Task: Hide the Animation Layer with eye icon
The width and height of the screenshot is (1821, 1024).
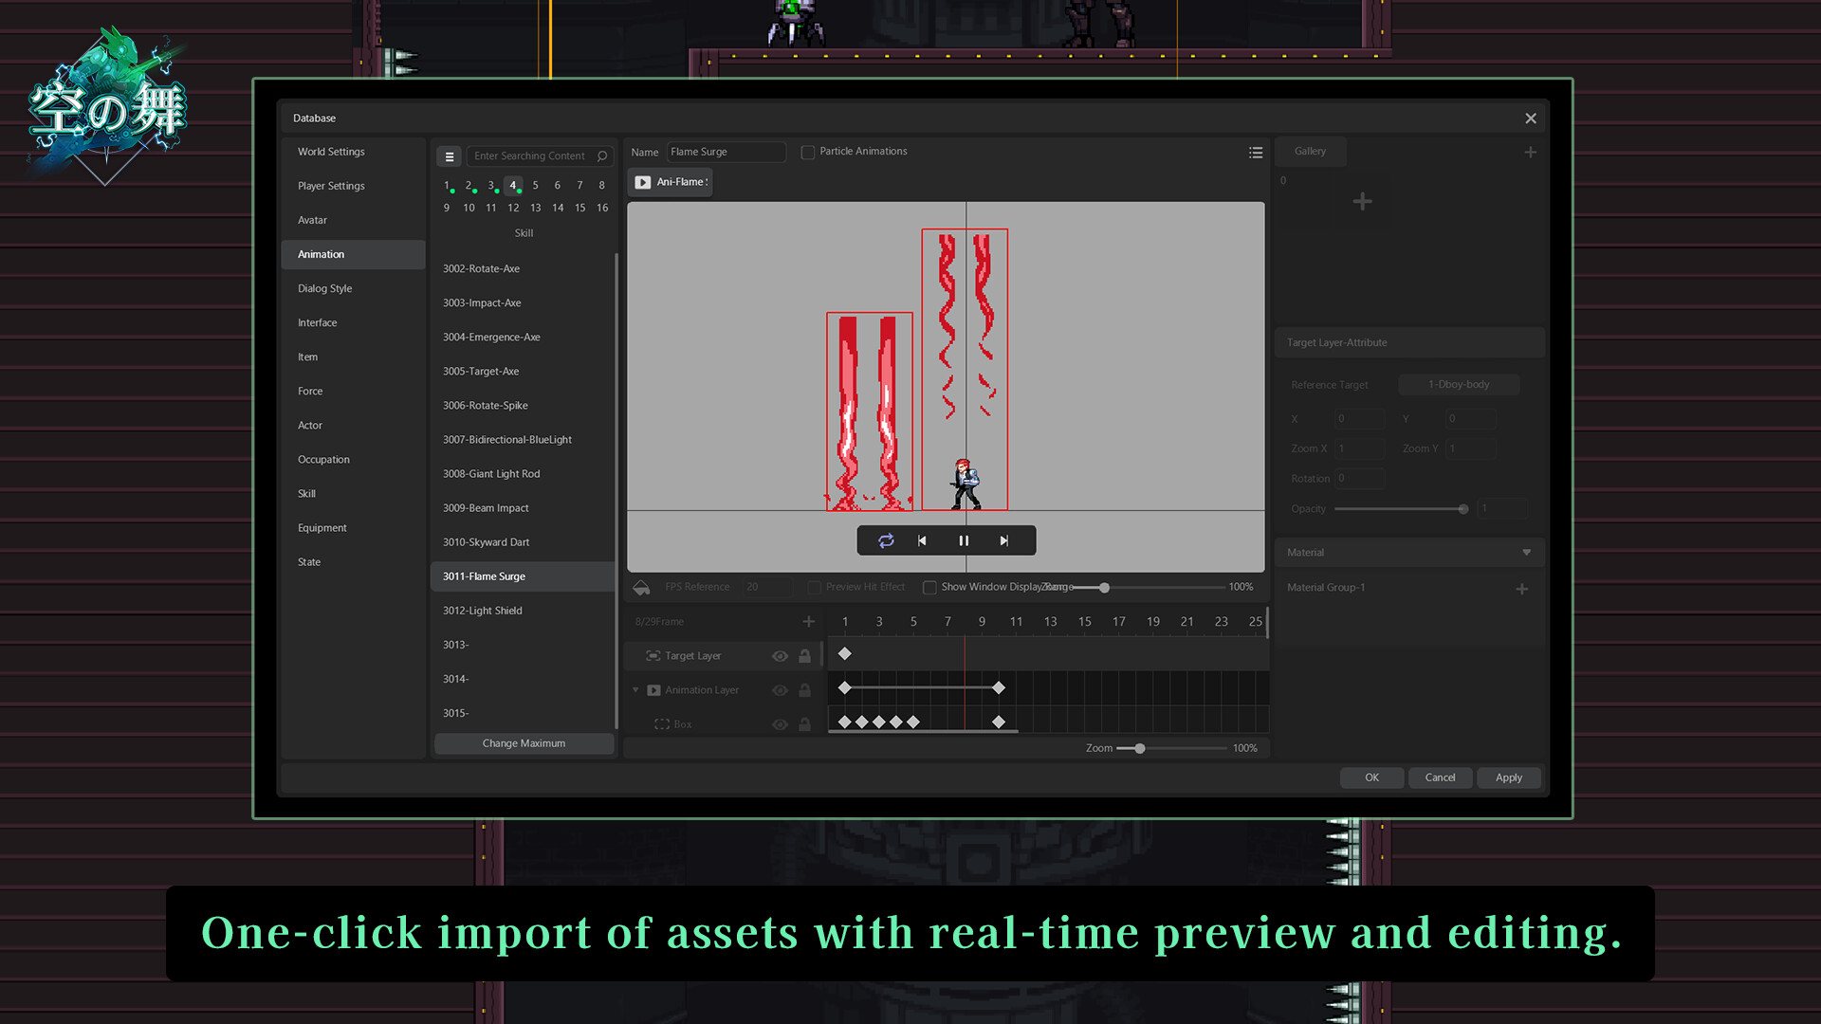Action: 780,690
